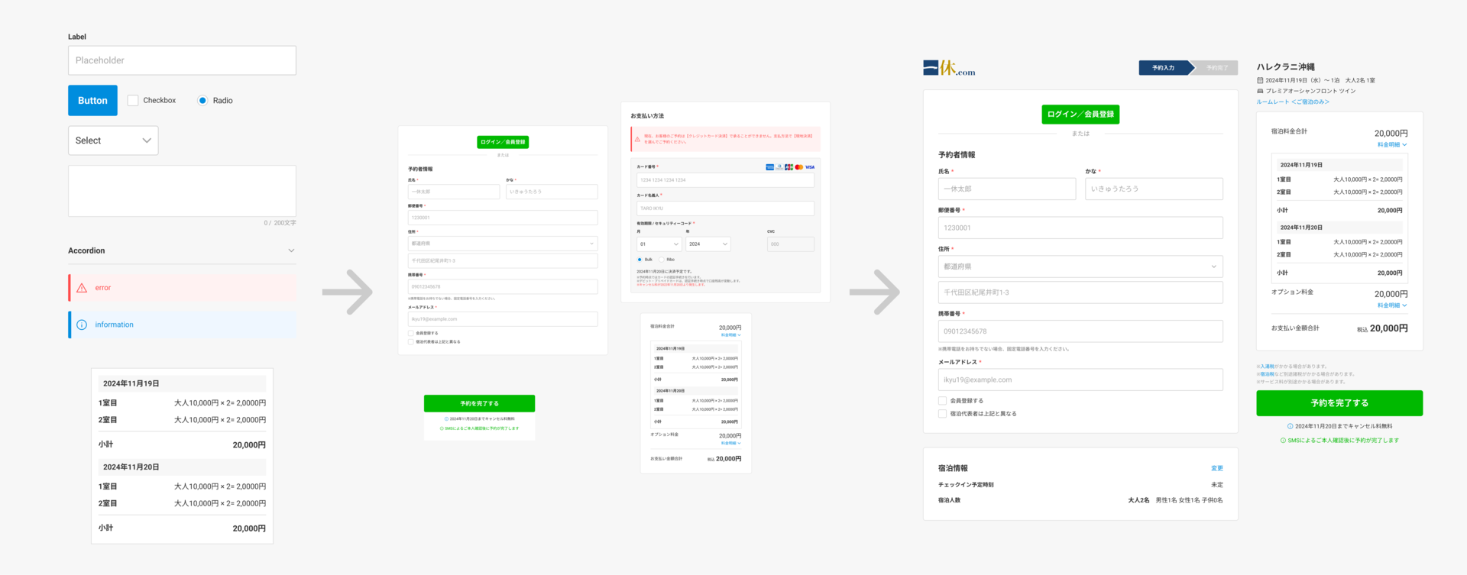Click info icon beside cancellation note in small mockup
The image size is (1467, 575).
pos(446,418)
